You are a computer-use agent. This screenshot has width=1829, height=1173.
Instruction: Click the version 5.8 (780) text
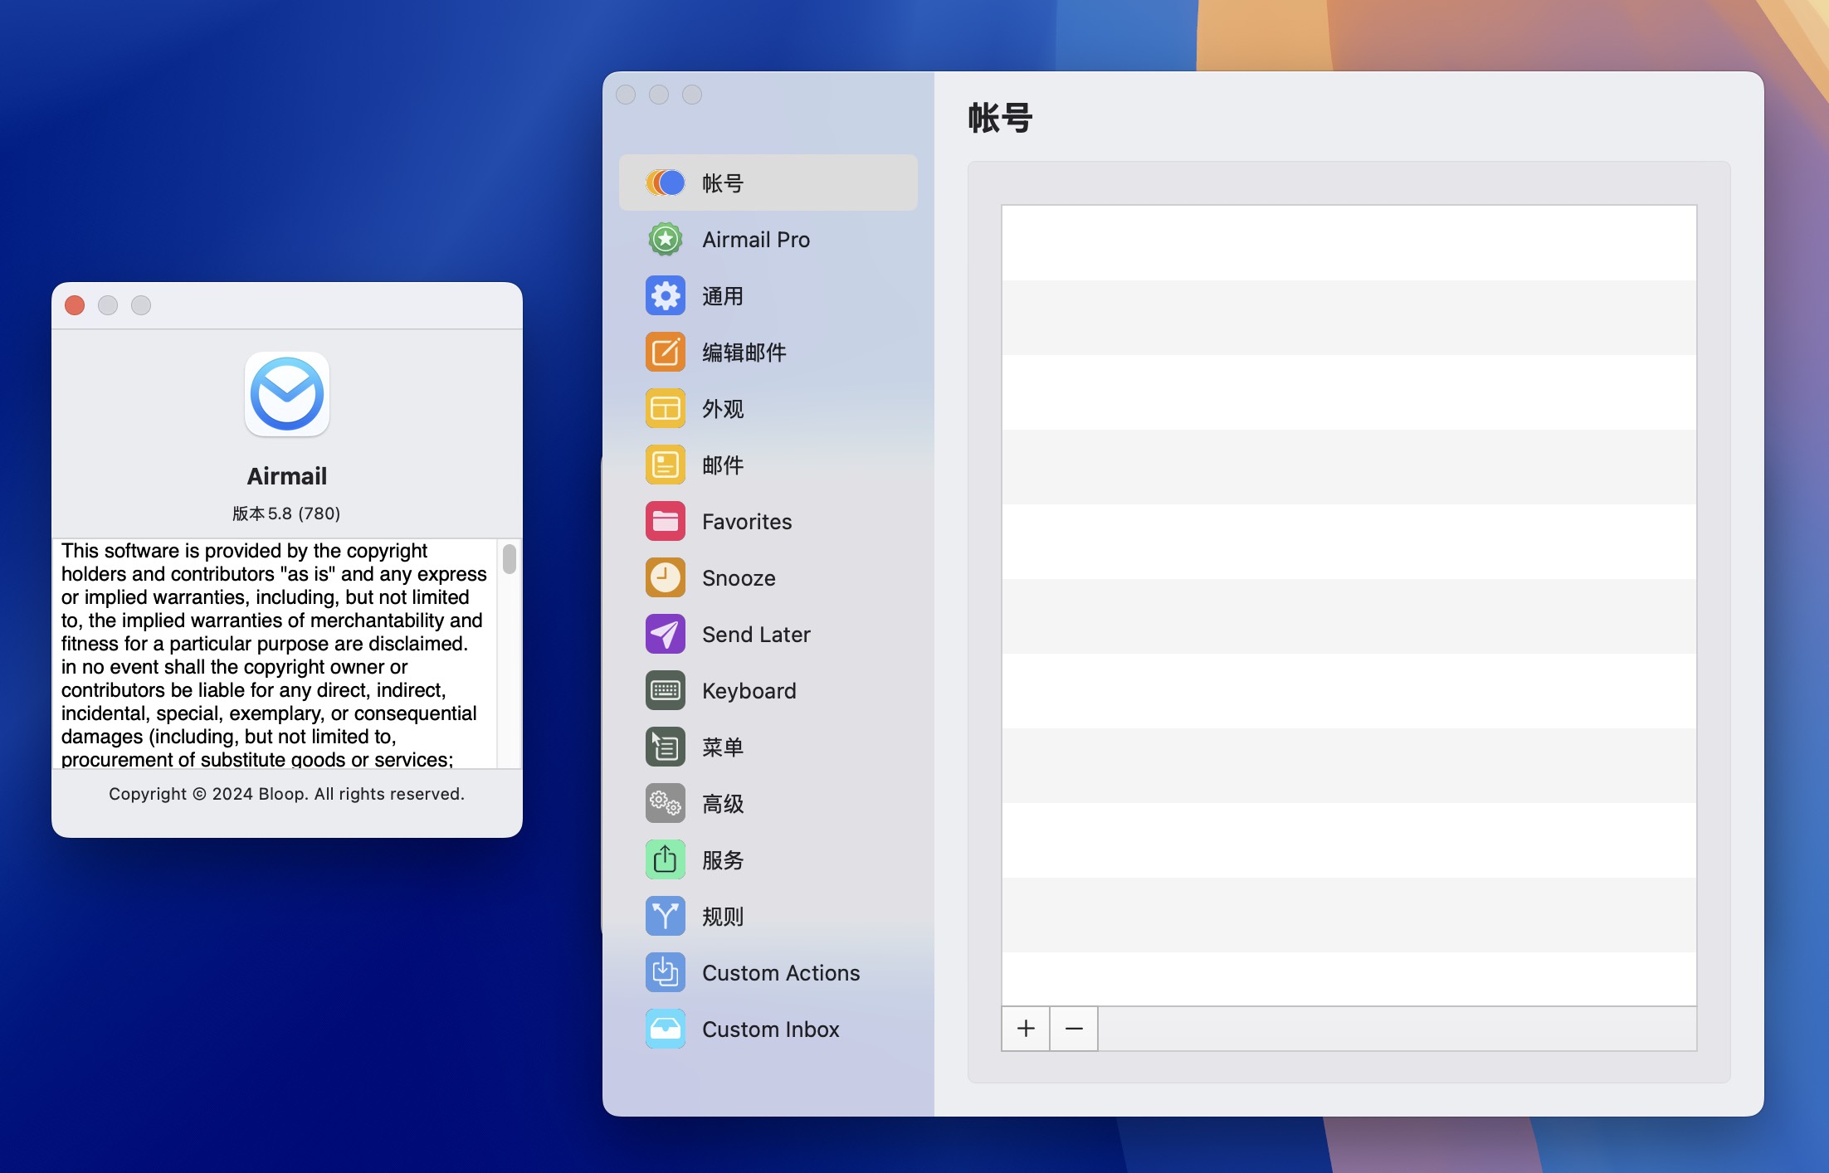[x=286, y=513]
